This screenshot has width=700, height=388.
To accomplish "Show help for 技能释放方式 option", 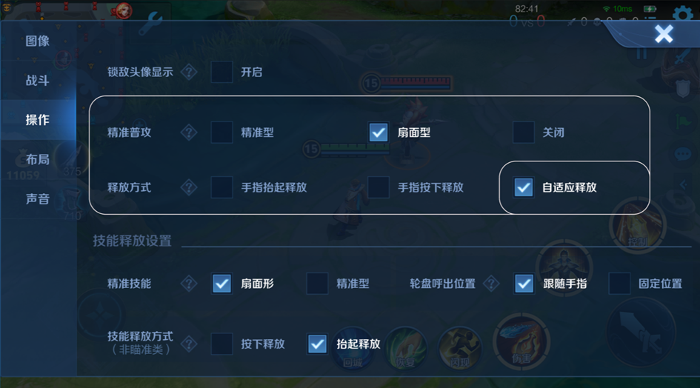I will click(x=189, y=344).
